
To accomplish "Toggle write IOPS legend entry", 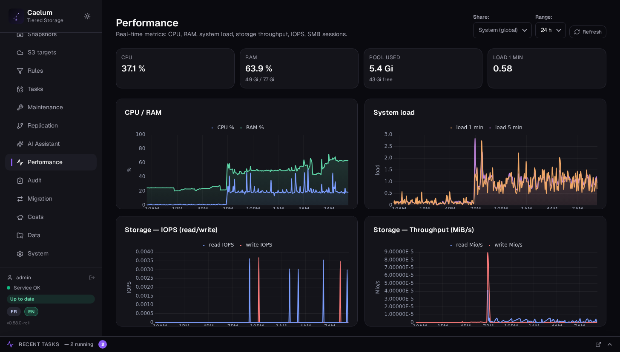I will pos(256,245).
